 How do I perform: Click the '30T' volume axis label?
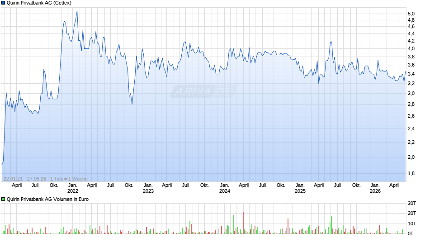(x=412, y=203)
